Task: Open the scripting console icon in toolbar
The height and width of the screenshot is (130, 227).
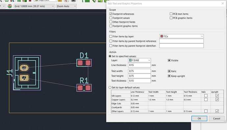Action: pyautogui.click(x=73, y=1)
